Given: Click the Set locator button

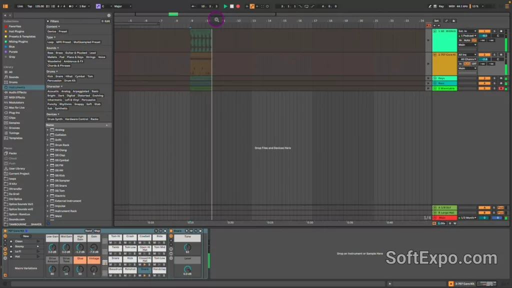Looking at the screenshot, I should (436, 21).
